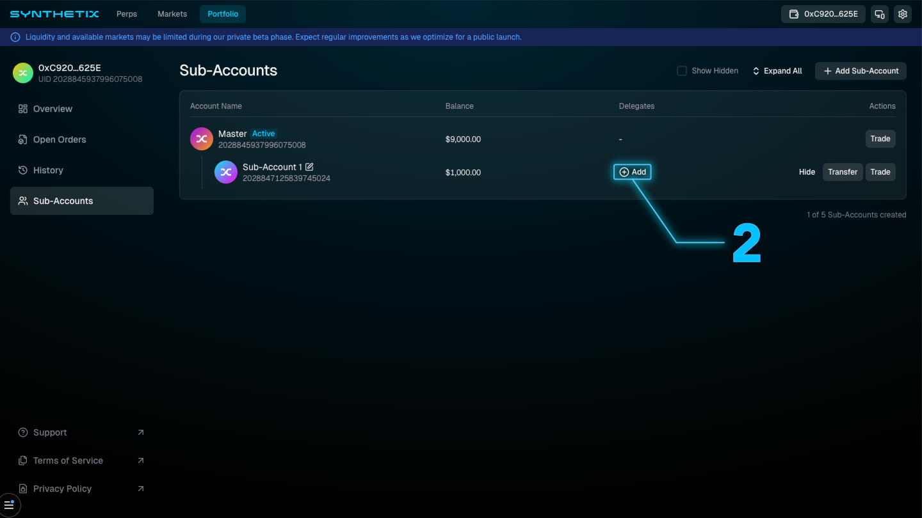Image resolution: width=922 pixels, height=518 pixels.
Task: Open settings with the gear icon
Action: [x=902, y=13]
